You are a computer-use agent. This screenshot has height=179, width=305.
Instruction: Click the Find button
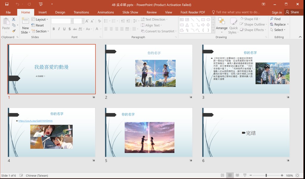click(x=275, y=19)
